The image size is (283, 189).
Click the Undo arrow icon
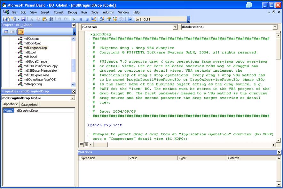[59, 19]
